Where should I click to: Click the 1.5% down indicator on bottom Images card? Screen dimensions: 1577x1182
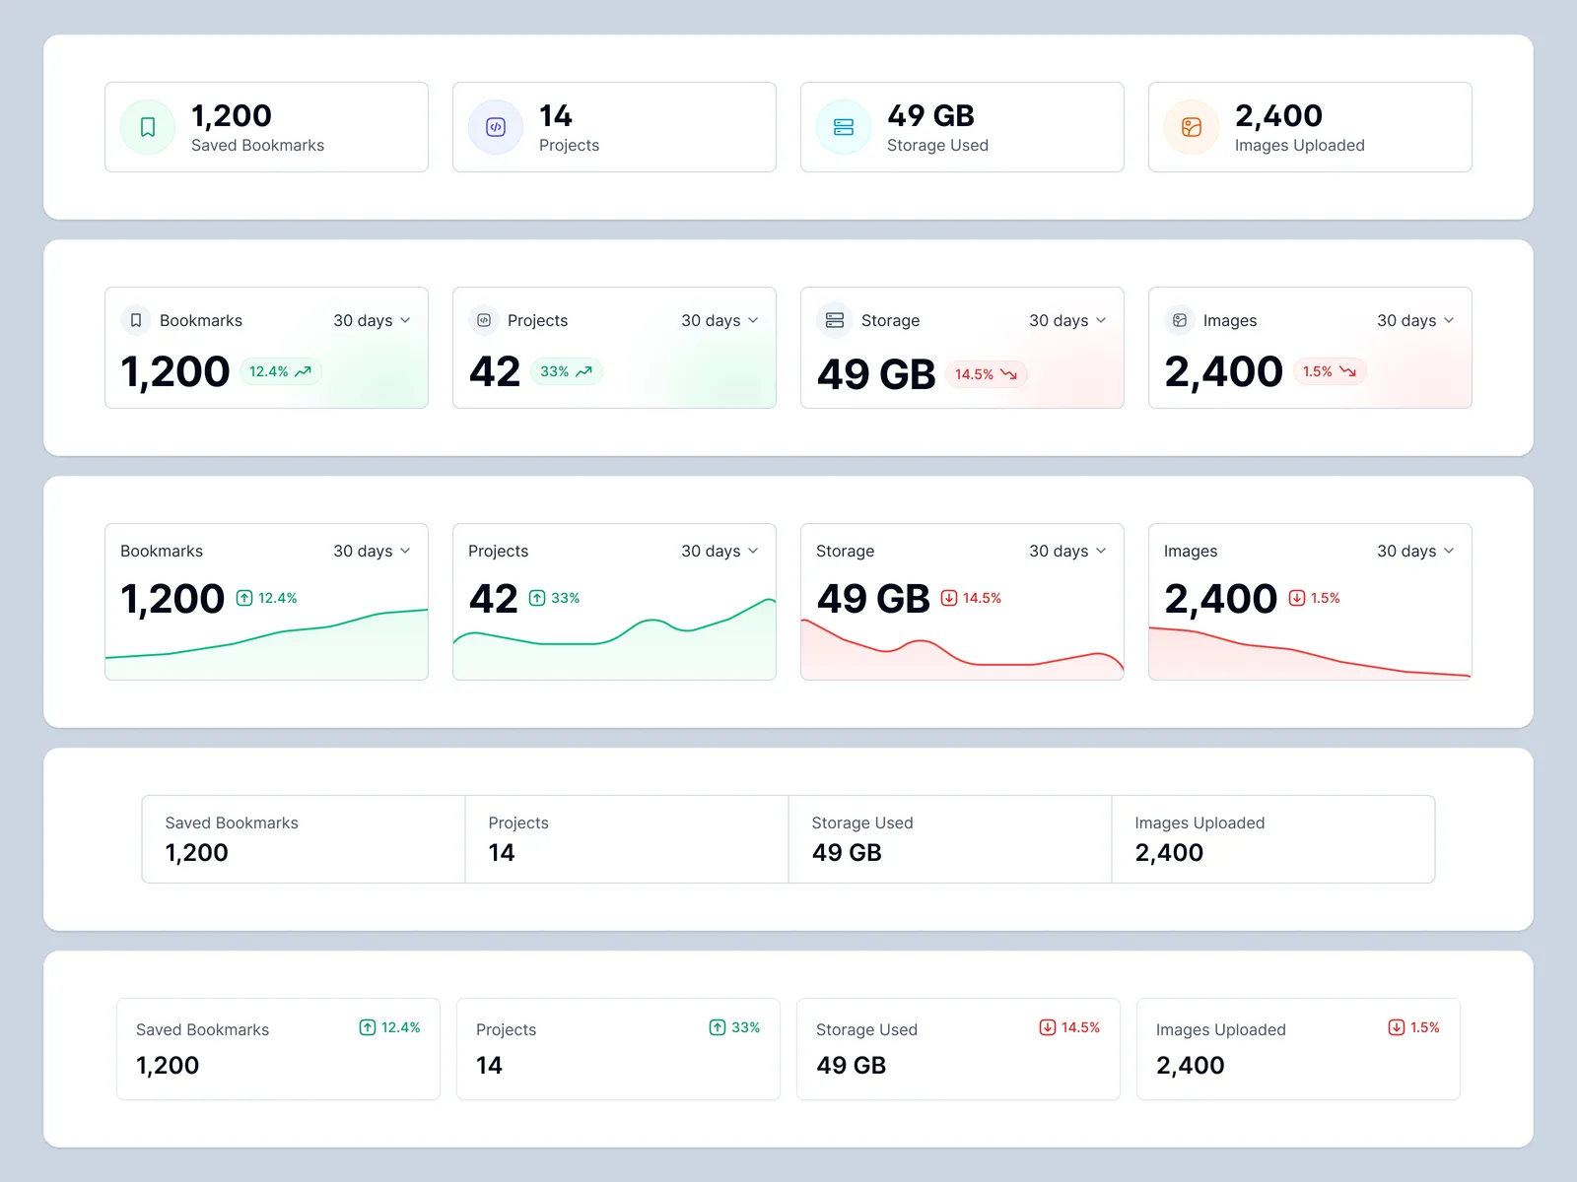click(x=1413, y=1027)
